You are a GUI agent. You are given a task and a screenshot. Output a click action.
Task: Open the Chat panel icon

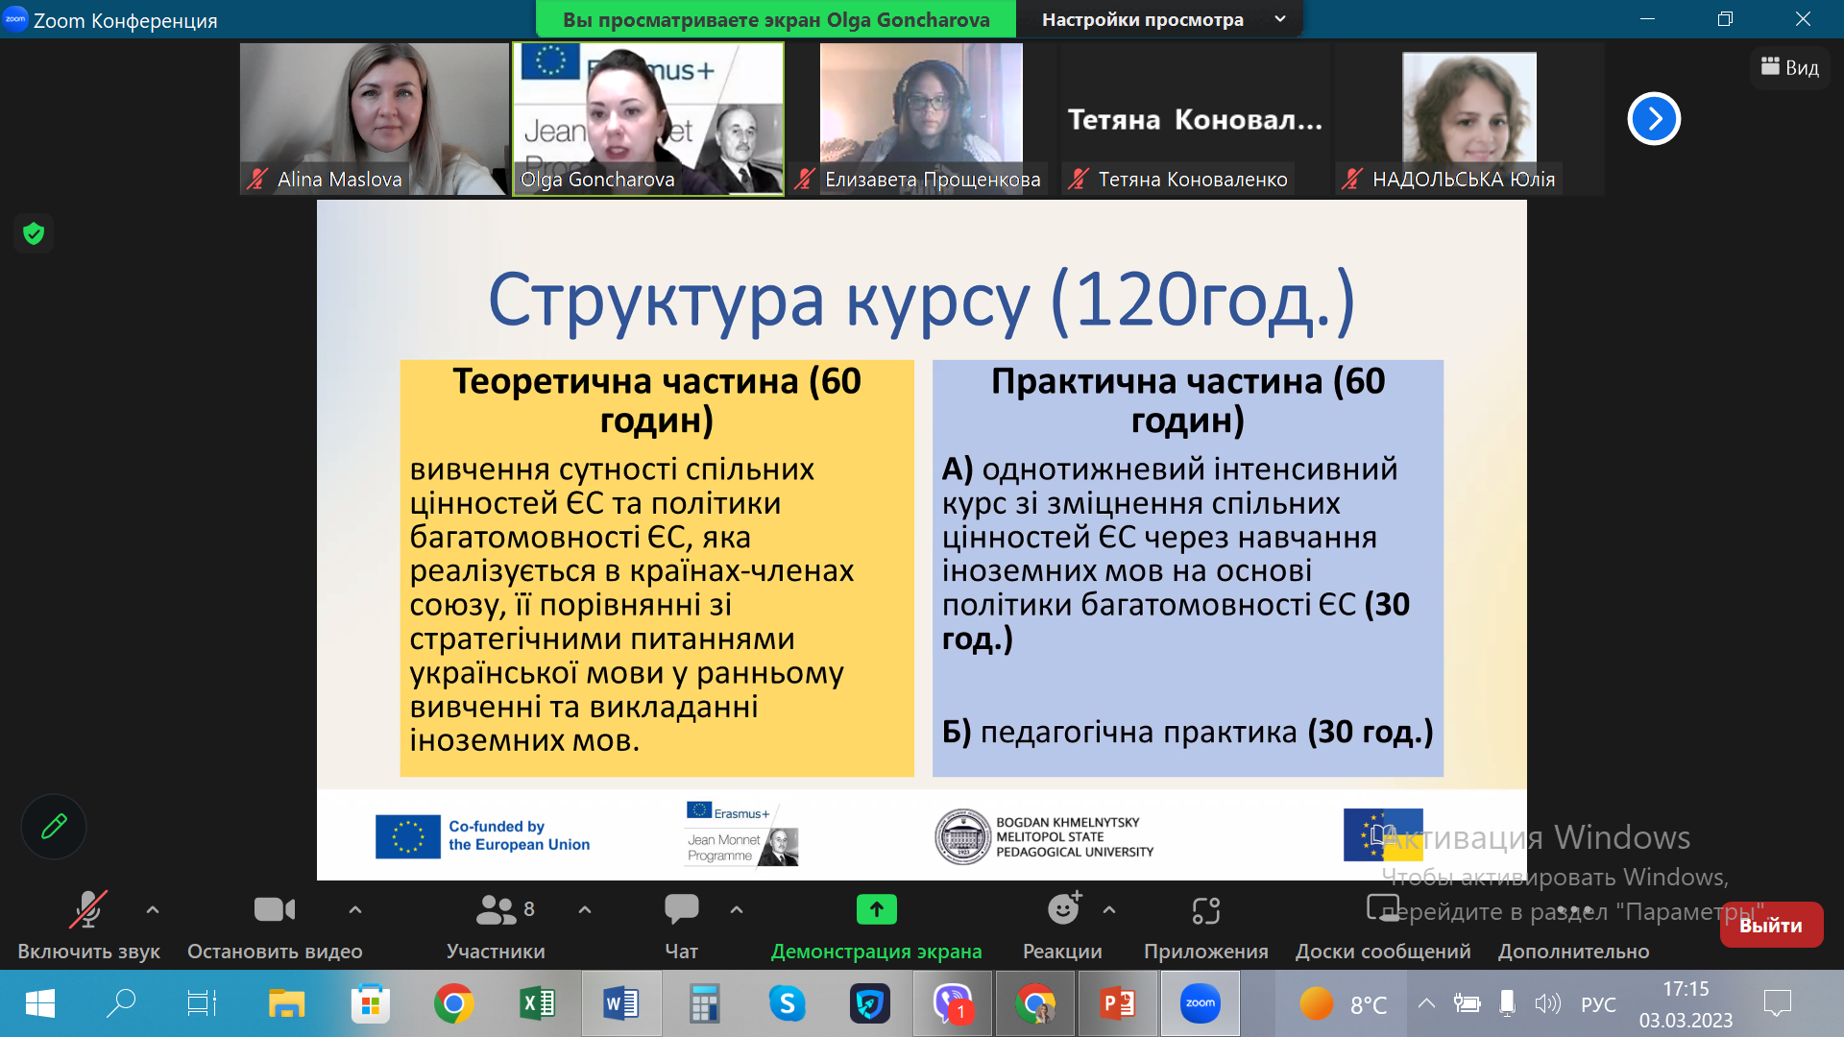point(681,908)
